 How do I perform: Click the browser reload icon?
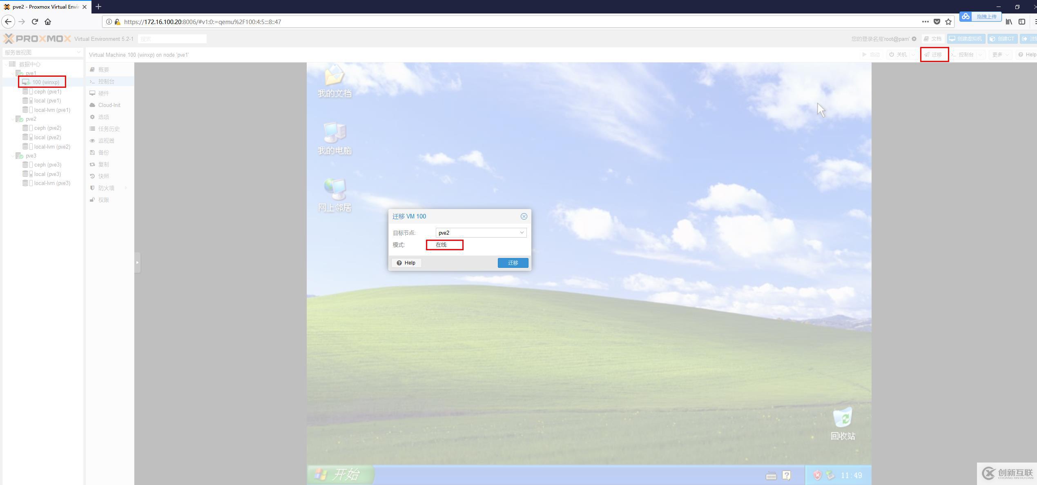click(x=35, y=22)
